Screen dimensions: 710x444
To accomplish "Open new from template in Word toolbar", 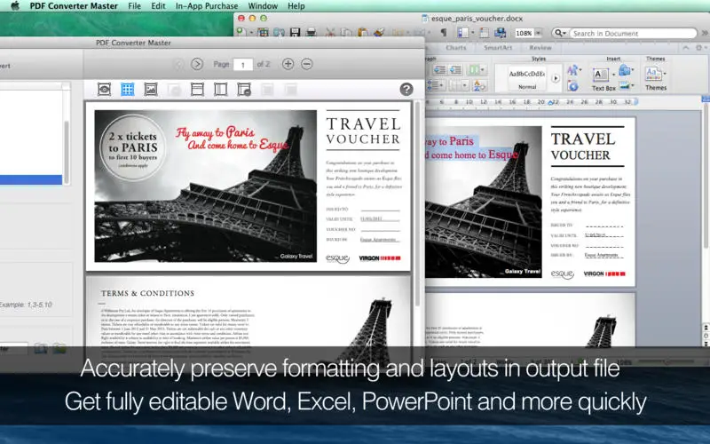I will 263,32.
